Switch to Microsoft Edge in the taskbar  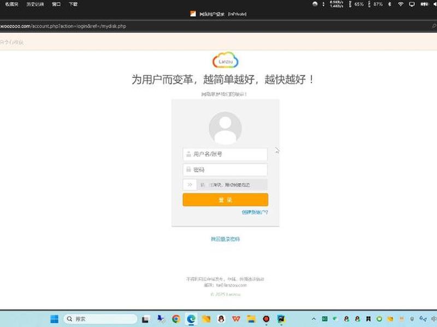tap(191, 319)
